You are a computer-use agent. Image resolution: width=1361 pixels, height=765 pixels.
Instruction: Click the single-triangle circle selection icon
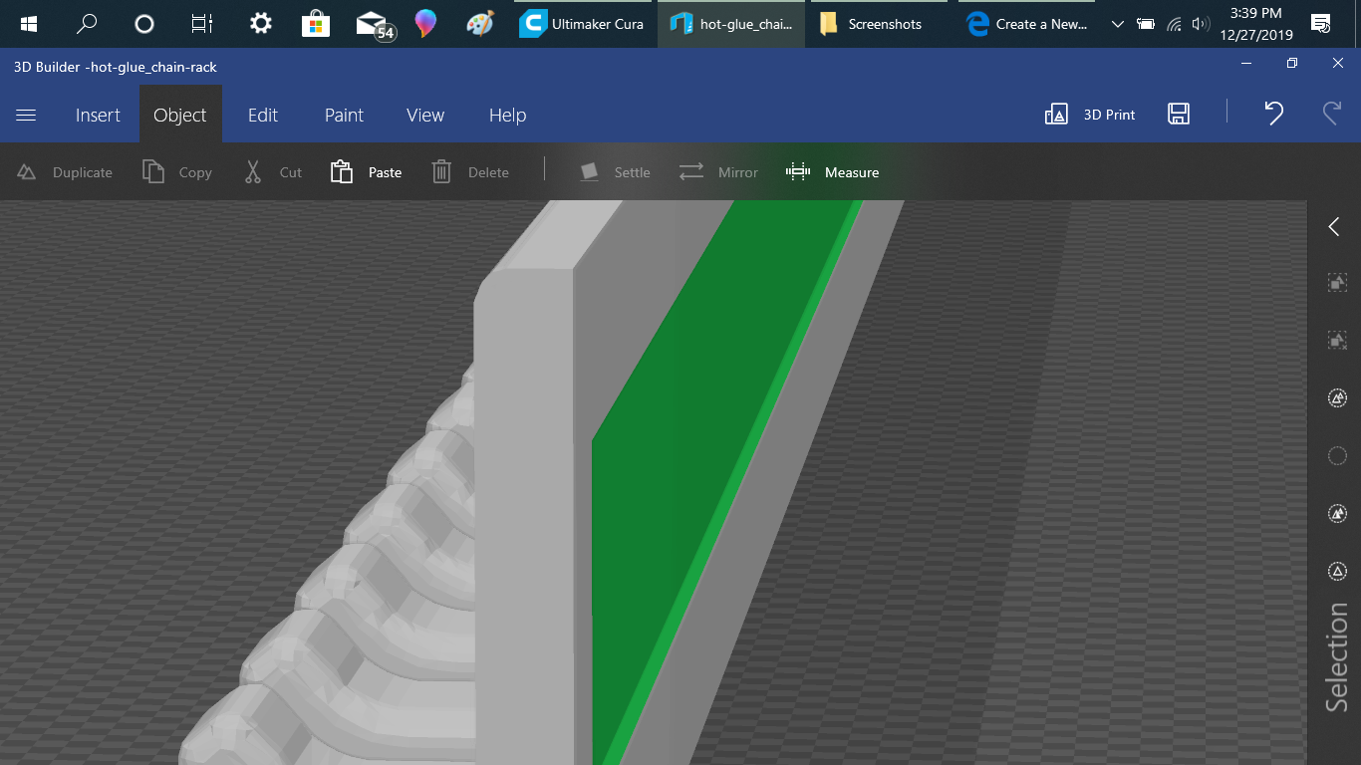[x=1337, y=572]
